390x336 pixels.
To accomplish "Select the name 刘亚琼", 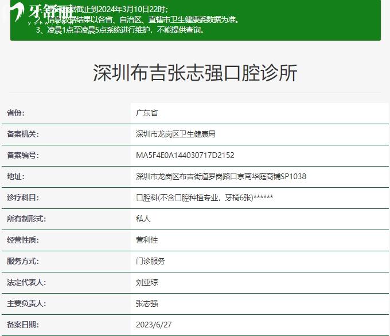I will point(147,282).
